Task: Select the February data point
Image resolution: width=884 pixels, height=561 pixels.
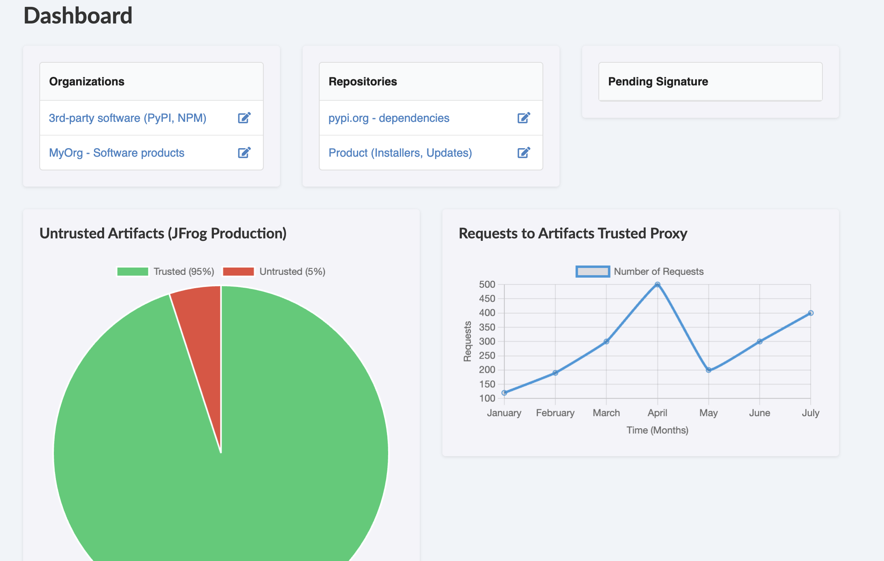Action: [x=555, y=373]
